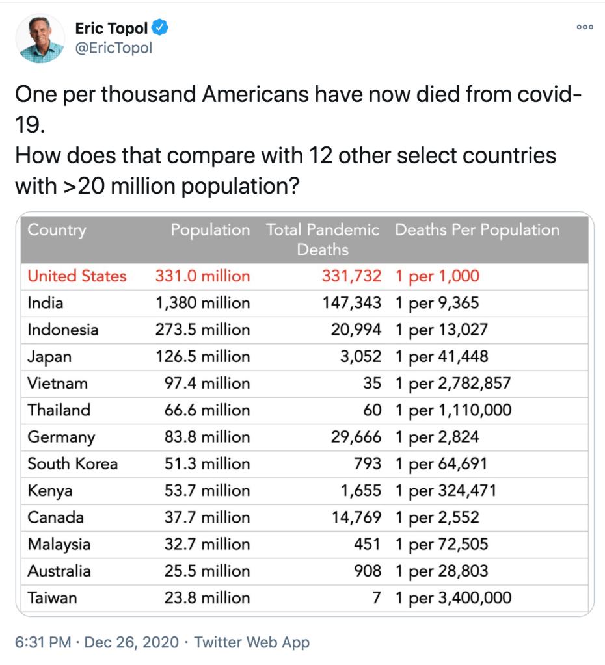Click the red United States country name
This screenshot has width=605, height=665.
click(x=77, y=276)
